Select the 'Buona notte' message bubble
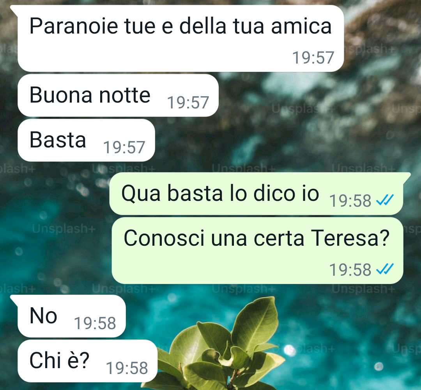Screen dimensions: 421x390 pyautogui.click(x=118, y=96)
